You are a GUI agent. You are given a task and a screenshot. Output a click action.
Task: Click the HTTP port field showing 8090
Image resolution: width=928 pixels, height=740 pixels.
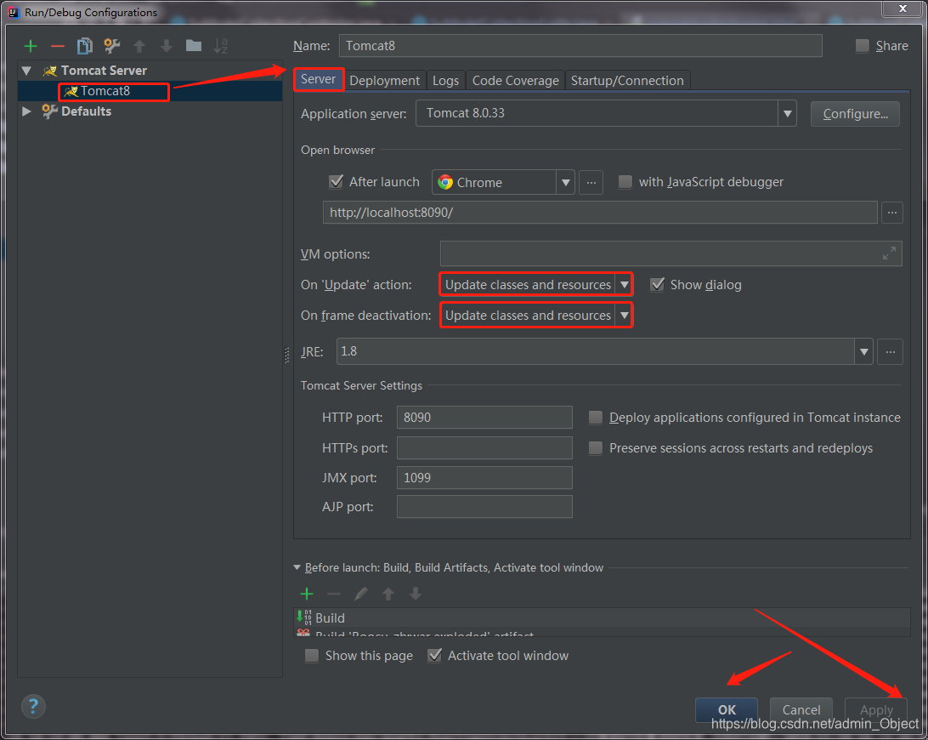click(484, 417)
